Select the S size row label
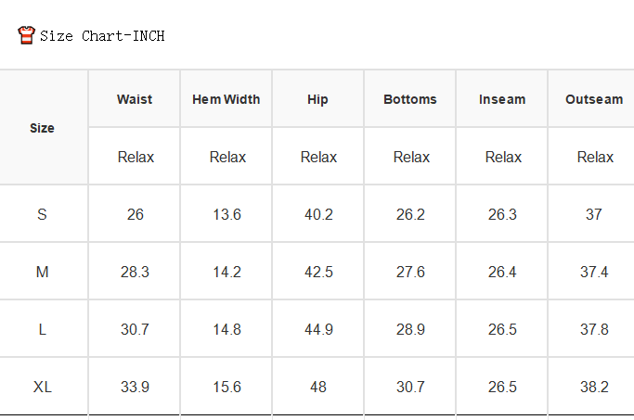 tap(42, 214)
